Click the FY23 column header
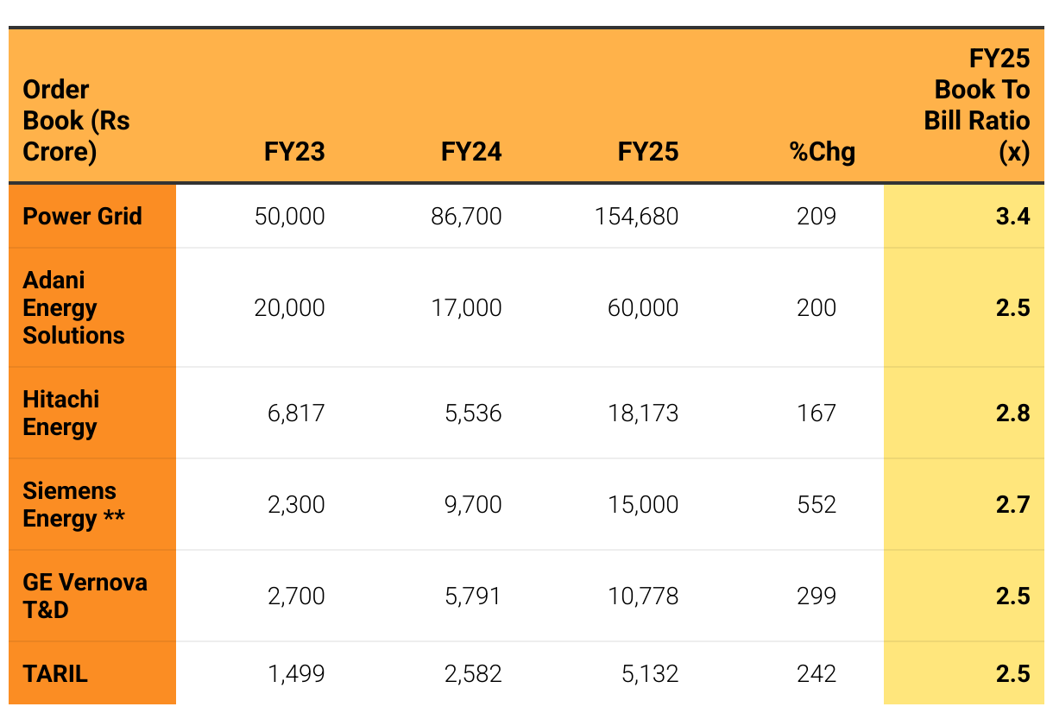1053x713 pixels. pyautogui.click(x=294, y=152)
